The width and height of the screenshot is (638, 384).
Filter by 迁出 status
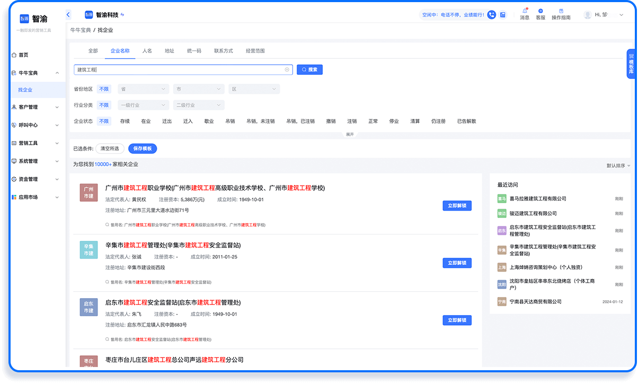[x=167, y=121]
